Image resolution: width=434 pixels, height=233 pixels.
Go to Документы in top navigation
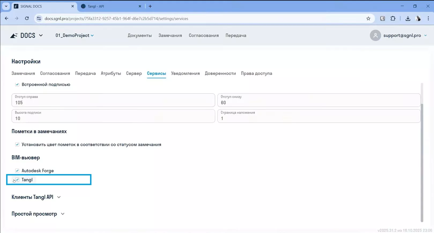pyautogui.click(x=140, y=35)
